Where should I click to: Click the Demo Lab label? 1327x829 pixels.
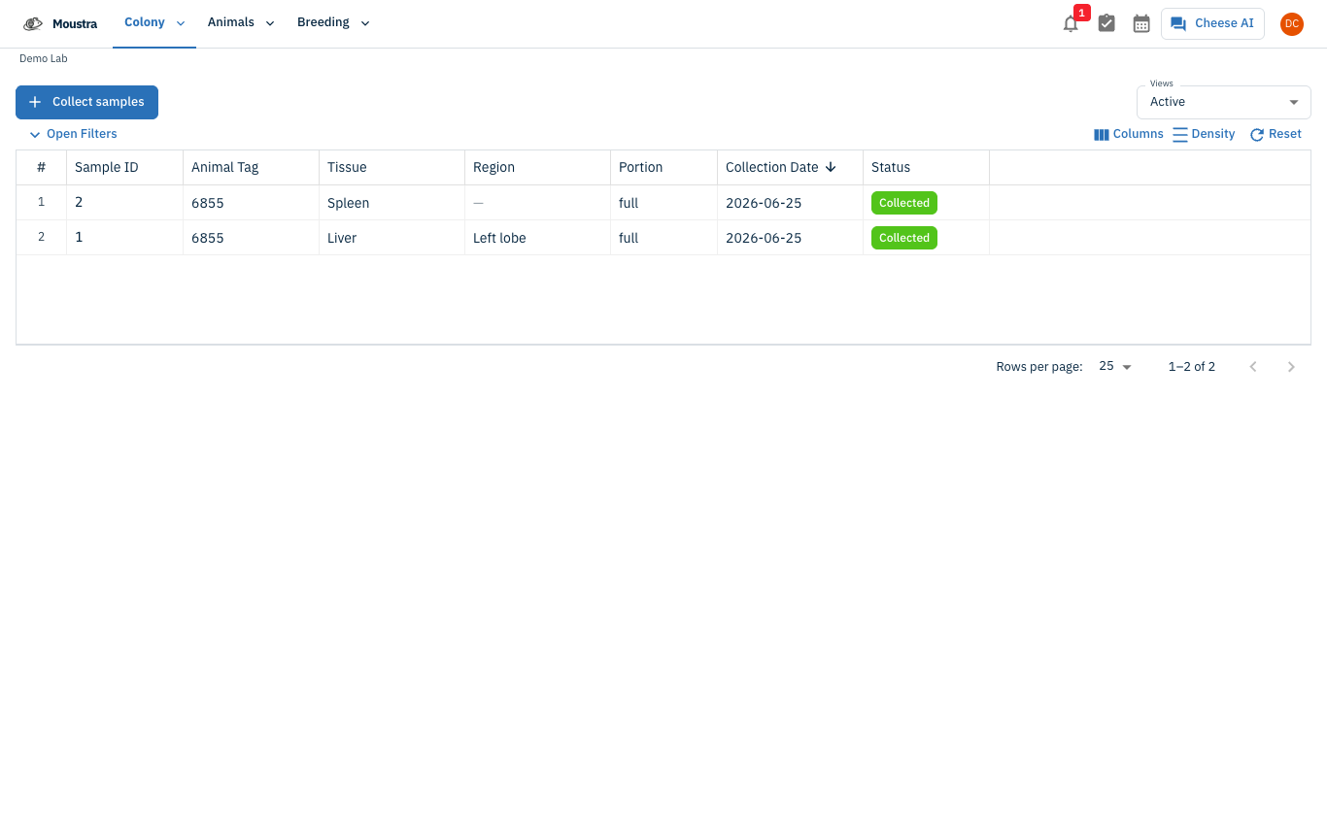click(44, 58)
